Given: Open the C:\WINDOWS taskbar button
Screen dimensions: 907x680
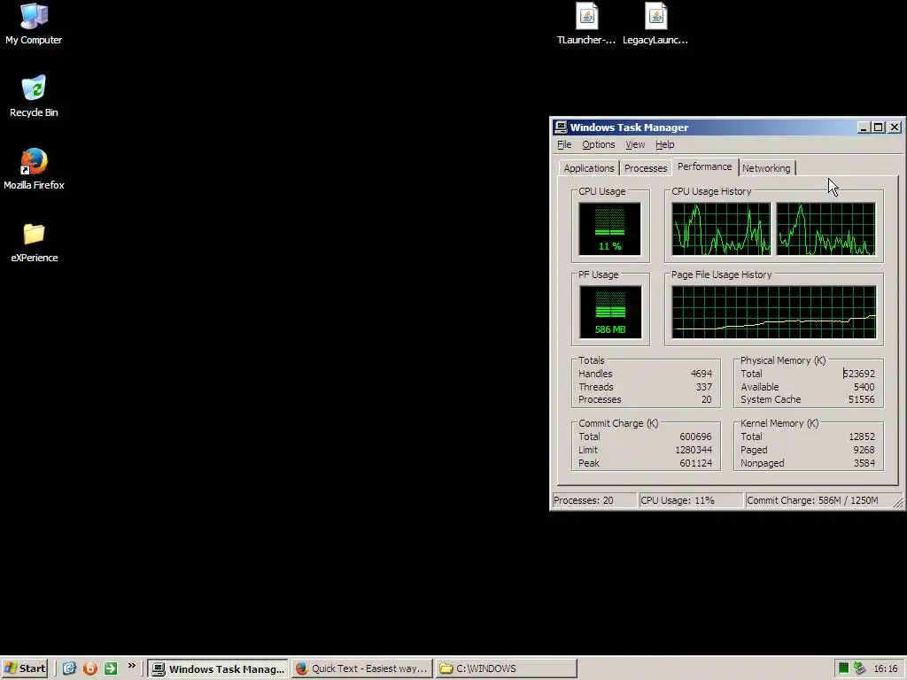Looking at the screenshot, I should (506, 668).
